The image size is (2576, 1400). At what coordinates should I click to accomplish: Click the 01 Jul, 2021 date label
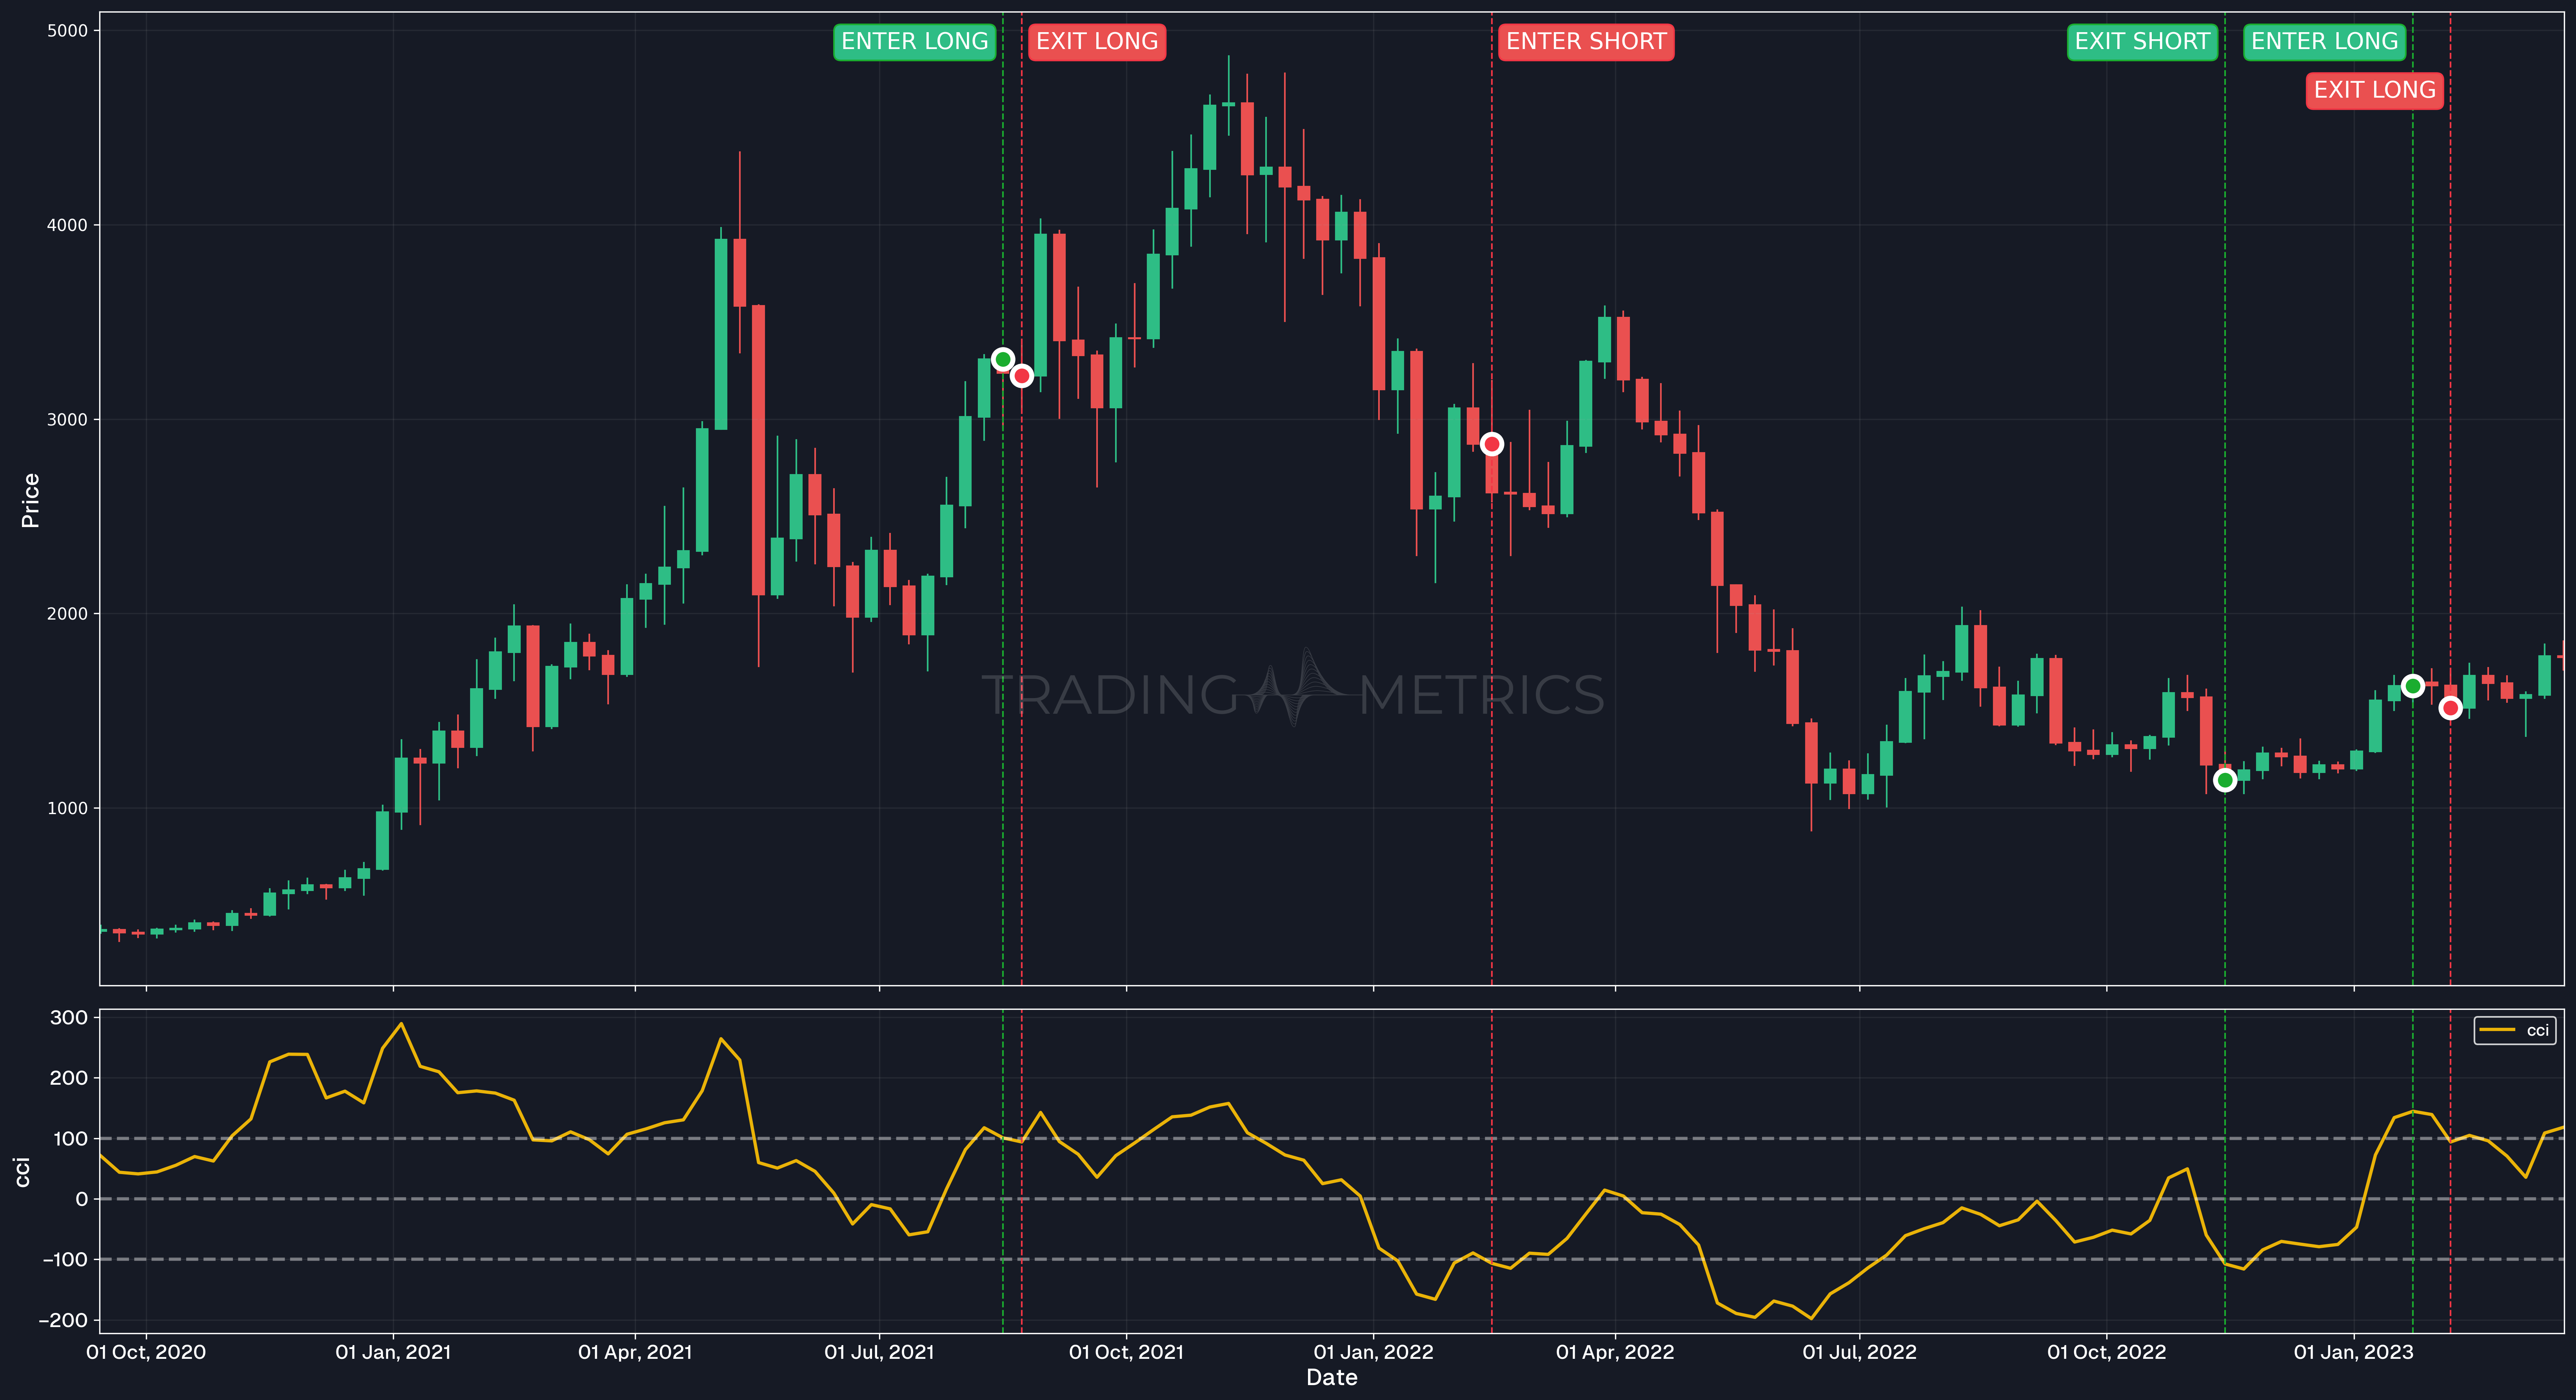(879, 1352)
